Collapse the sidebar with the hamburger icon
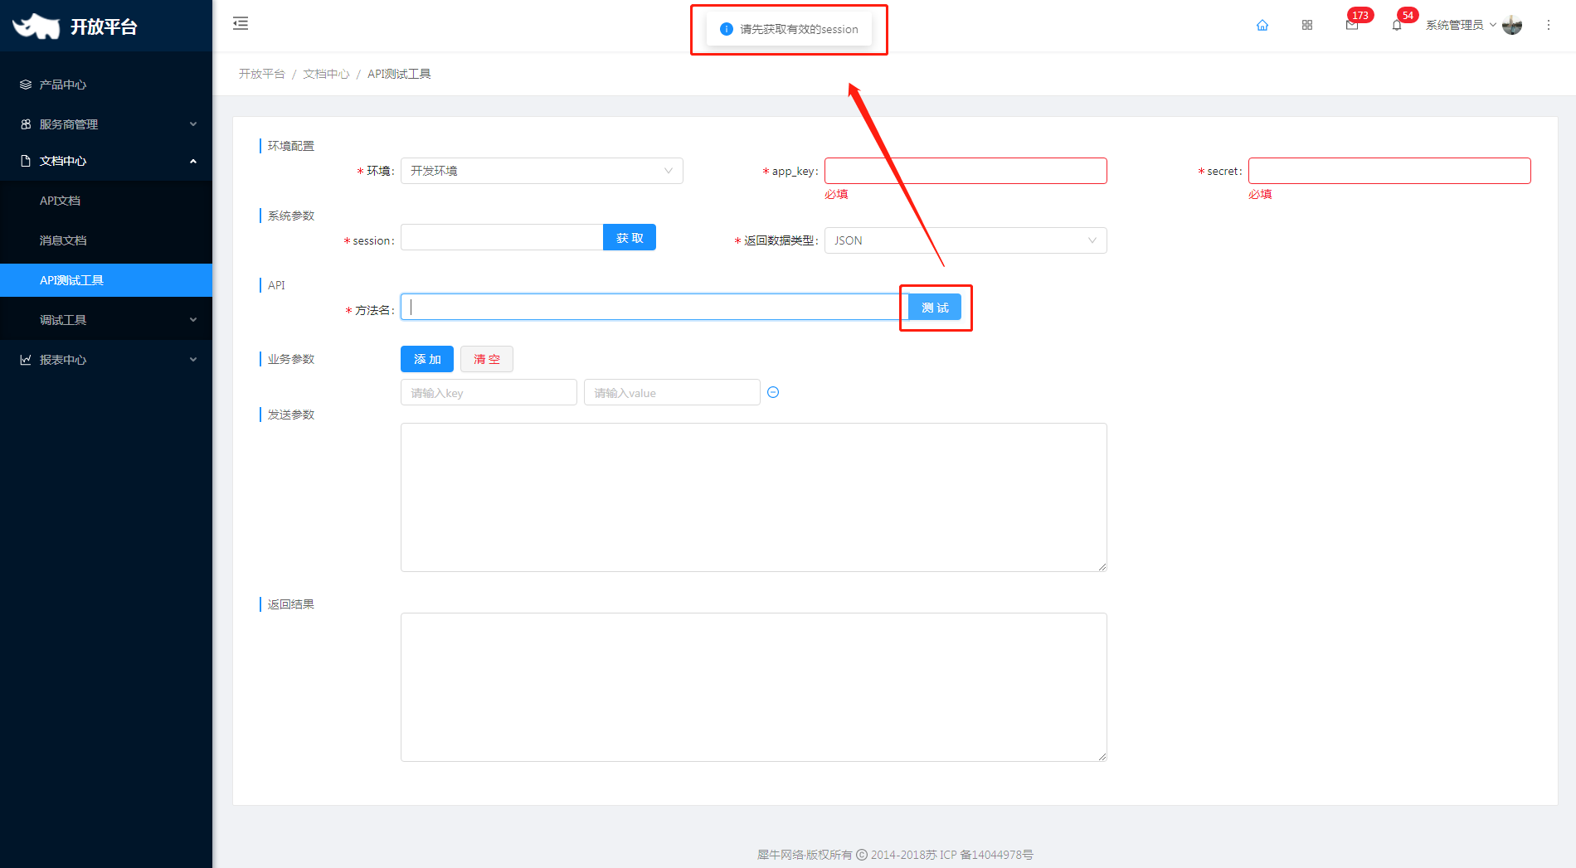Viewport: 1576px width, 868px height. coord(241,23)
